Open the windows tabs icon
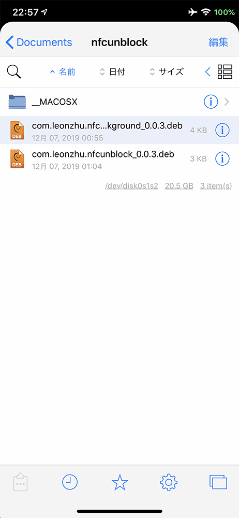The width and height of the screenshot is (239, 518). [218, 482]
